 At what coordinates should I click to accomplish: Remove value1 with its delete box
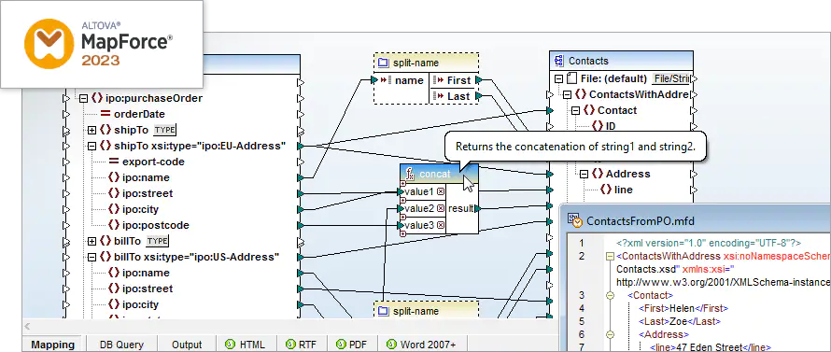pos(441,191)
